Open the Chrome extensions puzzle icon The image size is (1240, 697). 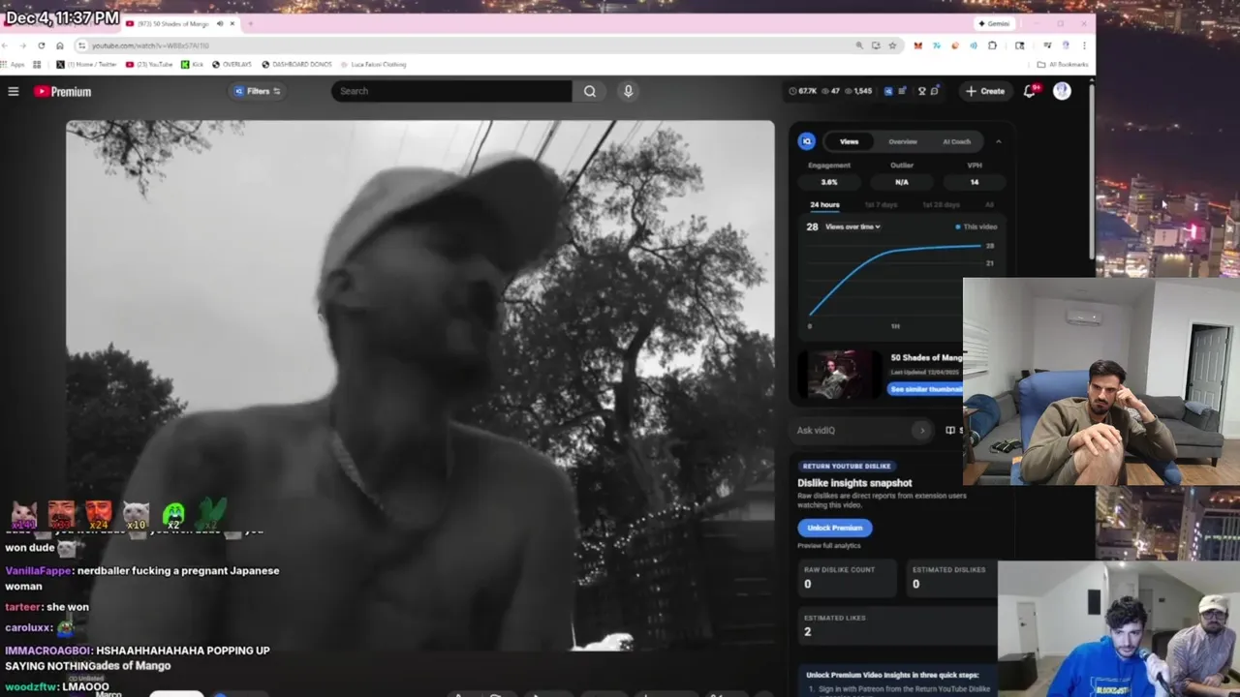click(992, 45)
